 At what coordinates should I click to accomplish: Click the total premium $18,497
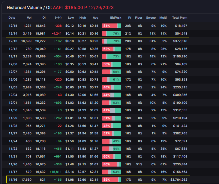click(x=181, y=26)
